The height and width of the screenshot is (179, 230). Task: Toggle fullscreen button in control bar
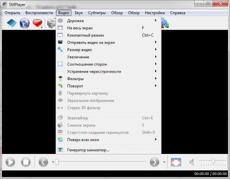[x=176, y=162]
